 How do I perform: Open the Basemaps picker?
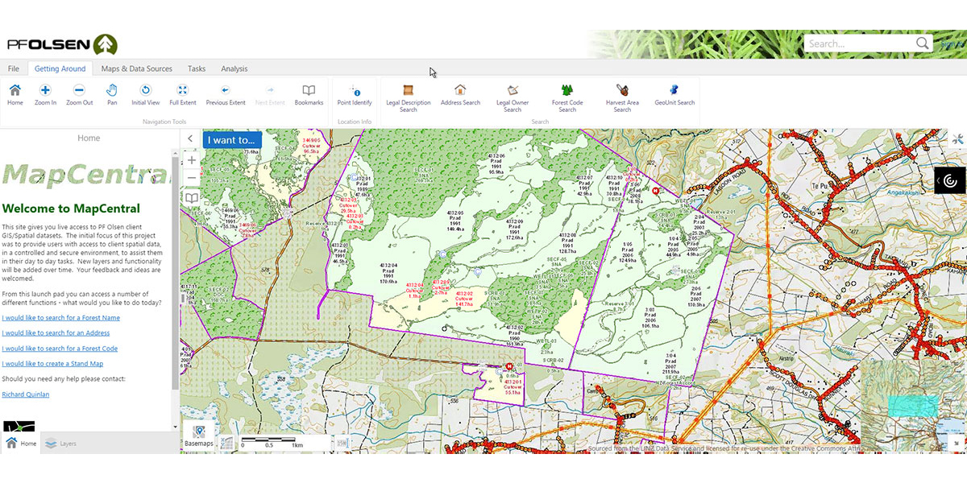point(199,435)
